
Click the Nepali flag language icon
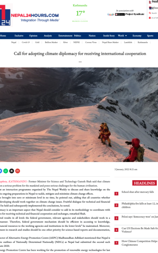point(150,2)
